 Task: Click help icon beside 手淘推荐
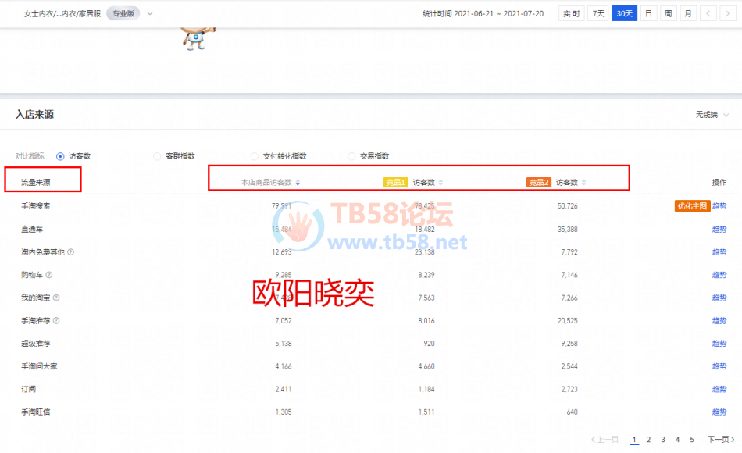pos(56,320)
